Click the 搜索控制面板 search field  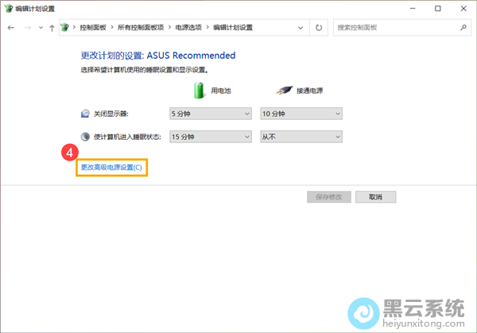pyautogui.click(x=394, y=28)
